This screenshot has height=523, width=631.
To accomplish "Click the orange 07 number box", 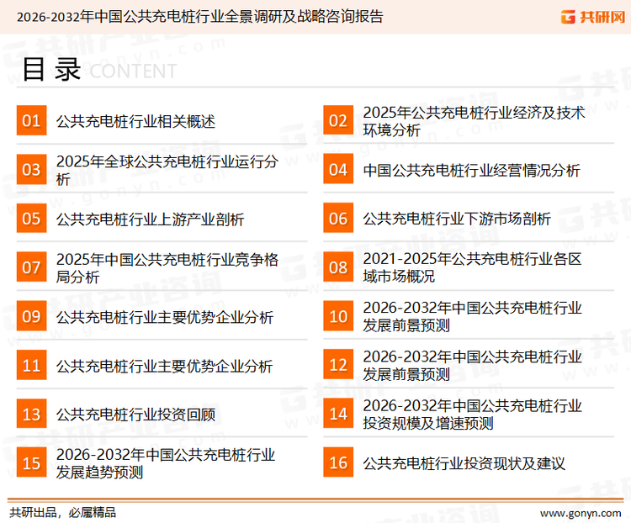I will pos(31,267).
